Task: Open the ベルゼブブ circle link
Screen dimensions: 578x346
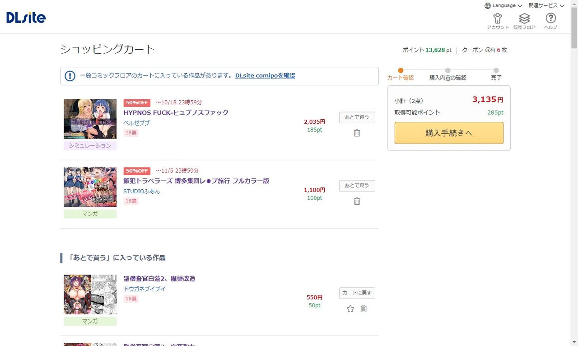Action: coord(136,123)
